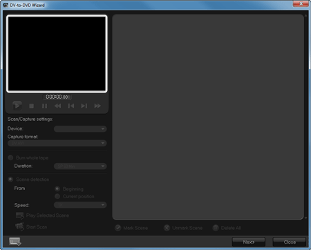Screen dimensions: 311x250
Task: Click Delete All
Action: (x=227, y=228)
